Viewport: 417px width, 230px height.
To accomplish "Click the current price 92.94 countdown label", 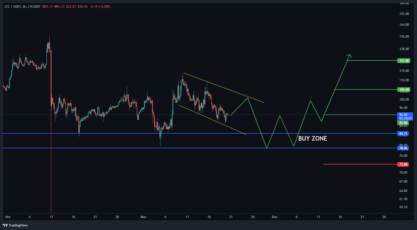I will 405,116.
